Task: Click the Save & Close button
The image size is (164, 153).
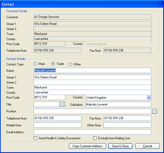Action: [120, 146]
